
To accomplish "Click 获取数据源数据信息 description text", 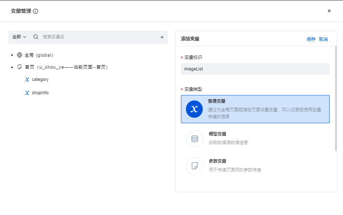I will click(x=228, y=143).
